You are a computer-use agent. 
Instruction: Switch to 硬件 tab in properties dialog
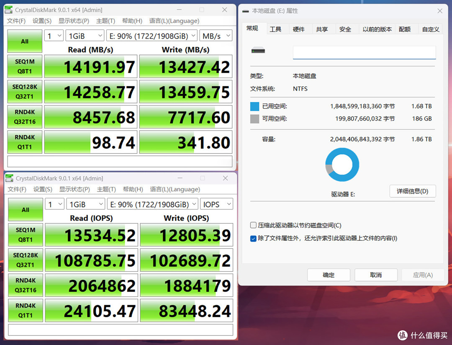pyautogui.click(x=299, y=29)
